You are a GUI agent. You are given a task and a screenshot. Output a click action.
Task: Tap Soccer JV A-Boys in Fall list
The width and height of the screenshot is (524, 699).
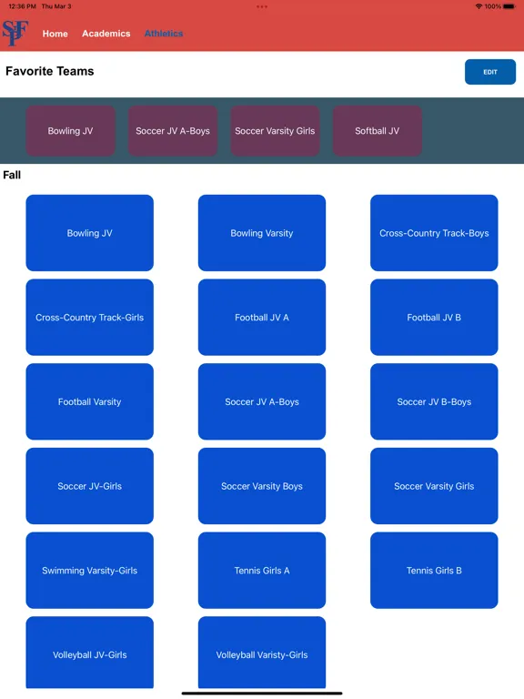[262, 401]
